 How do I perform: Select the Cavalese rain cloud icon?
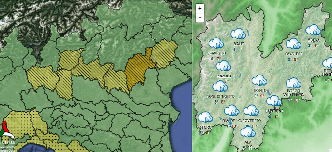(x=293, y=44)
